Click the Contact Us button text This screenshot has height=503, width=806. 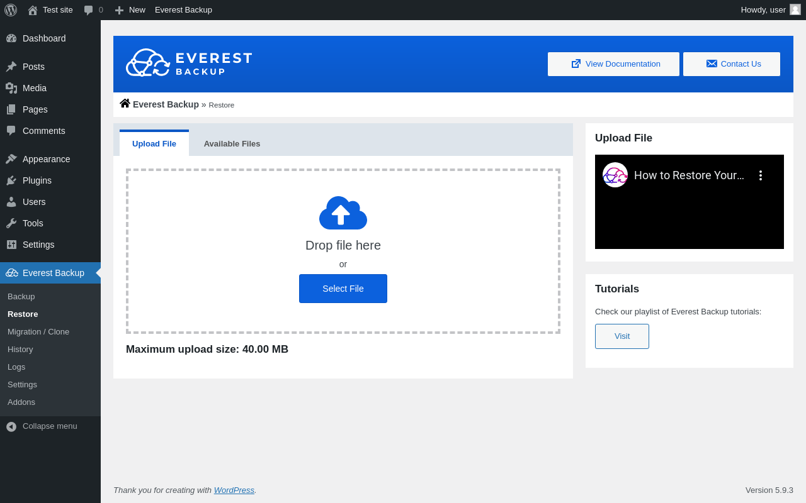(x=741, y=64)
